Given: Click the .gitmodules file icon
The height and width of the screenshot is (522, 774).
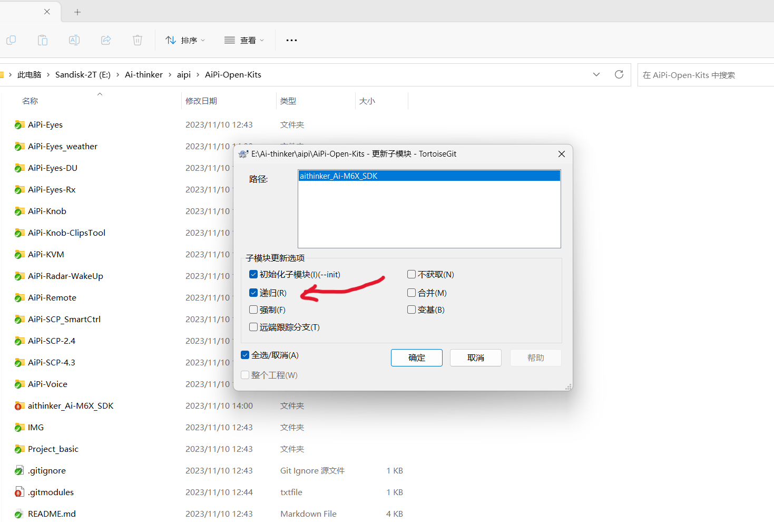Looking at the screenshot, I should [x=19, y=492].
